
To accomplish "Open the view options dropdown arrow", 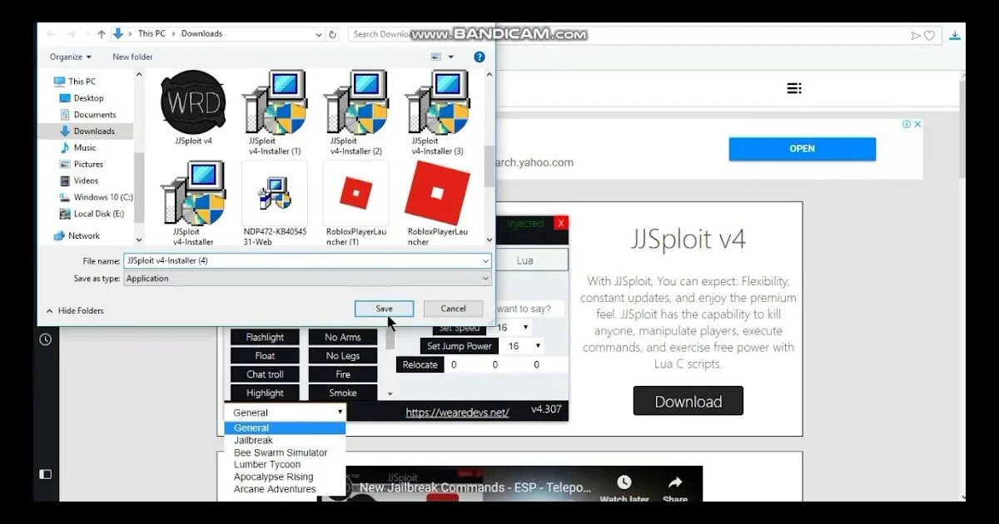I will tap(451, 57).
